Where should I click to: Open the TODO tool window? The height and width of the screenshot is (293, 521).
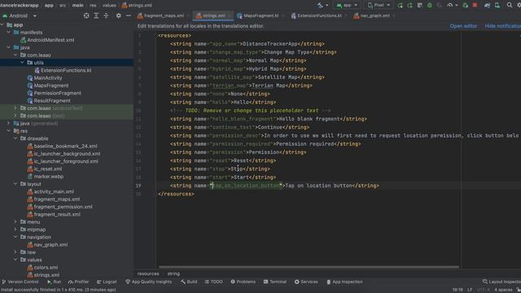213,282
